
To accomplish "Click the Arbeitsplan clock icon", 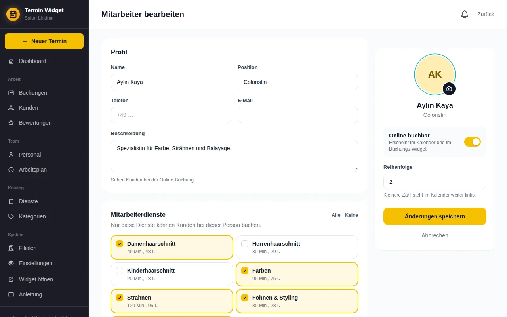I will click(11, 170).
